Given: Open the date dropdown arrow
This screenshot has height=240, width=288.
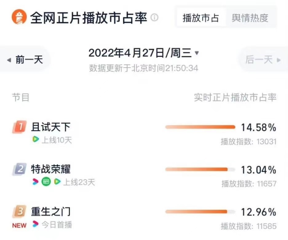Looking at the screenshot, I should pyautogui.click(x=197, y=53).
